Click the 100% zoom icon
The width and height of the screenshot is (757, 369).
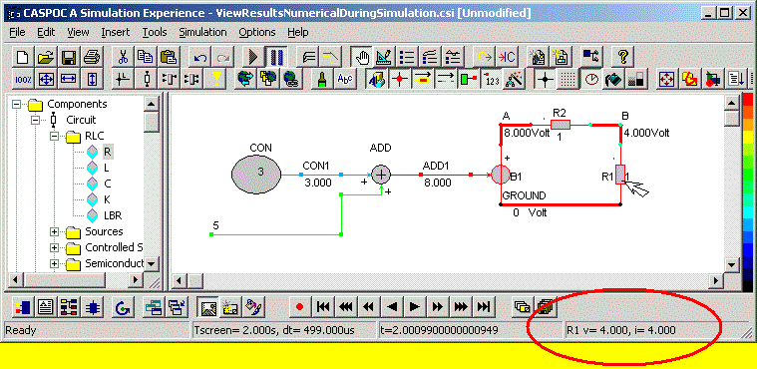22,79
